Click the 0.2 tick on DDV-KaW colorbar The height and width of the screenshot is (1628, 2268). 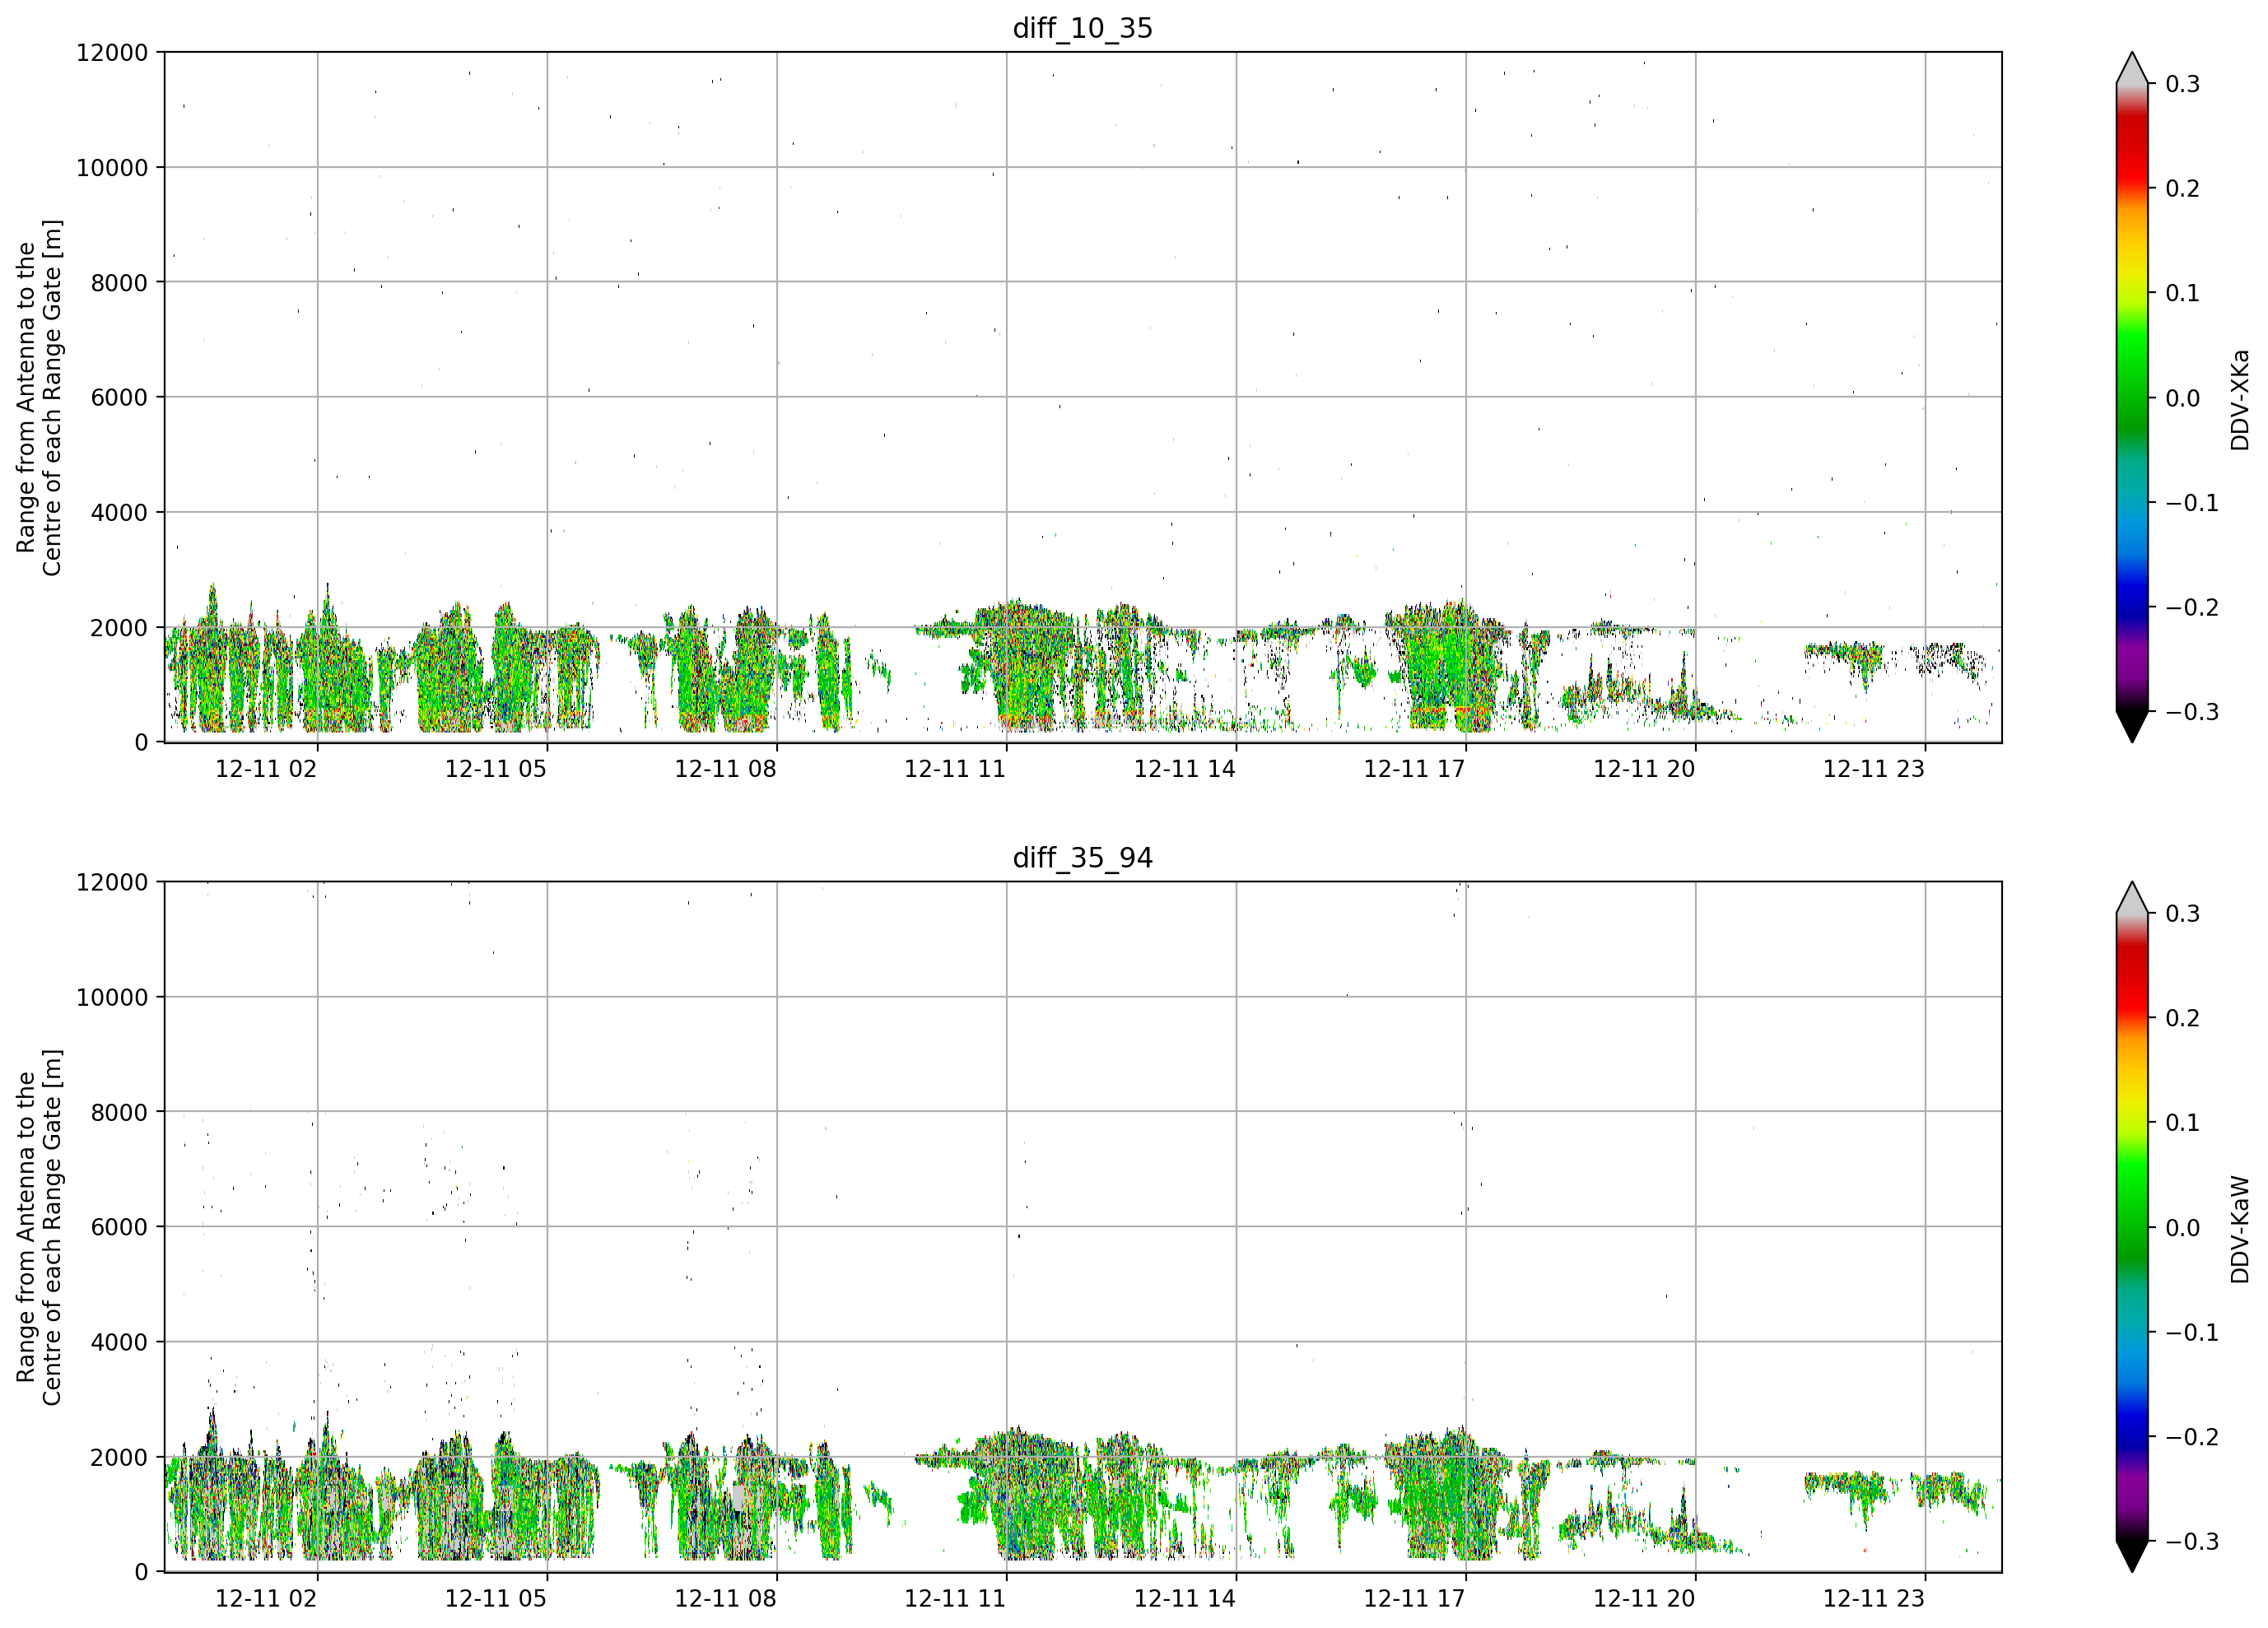point(2182,1018)
